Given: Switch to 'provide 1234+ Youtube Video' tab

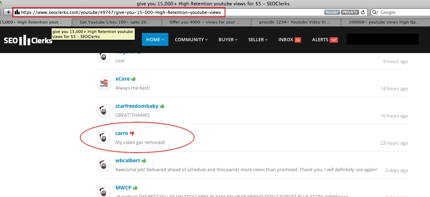Looking at the screenshot, I should 295,22.
